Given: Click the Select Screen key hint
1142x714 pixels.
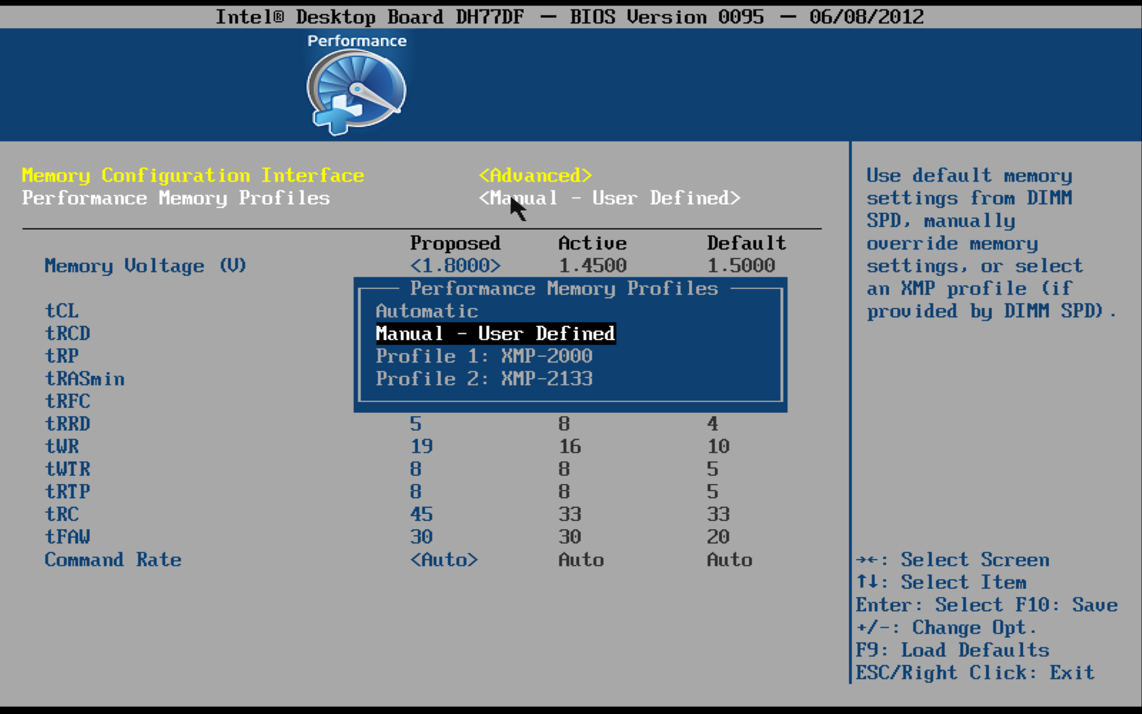Looking at the screenshot, I should (x=952, y=560).
